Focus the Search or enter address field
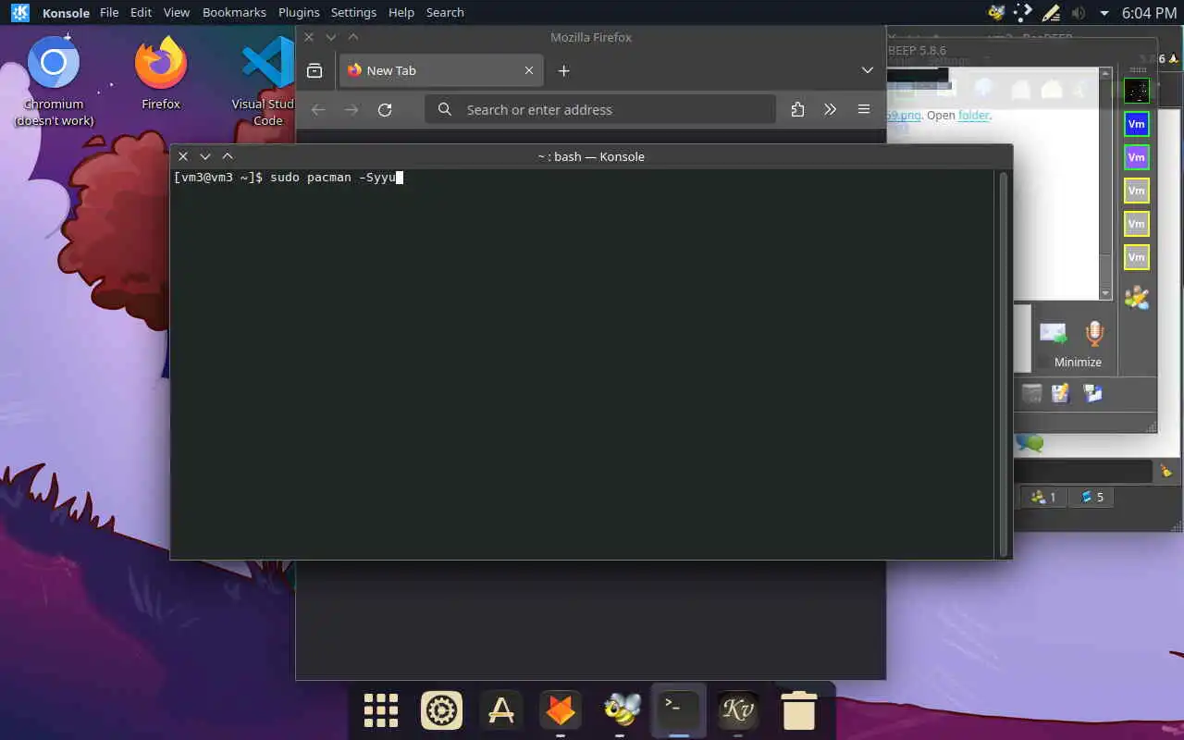The image size is (1184, 740). (x=600, y=109)
